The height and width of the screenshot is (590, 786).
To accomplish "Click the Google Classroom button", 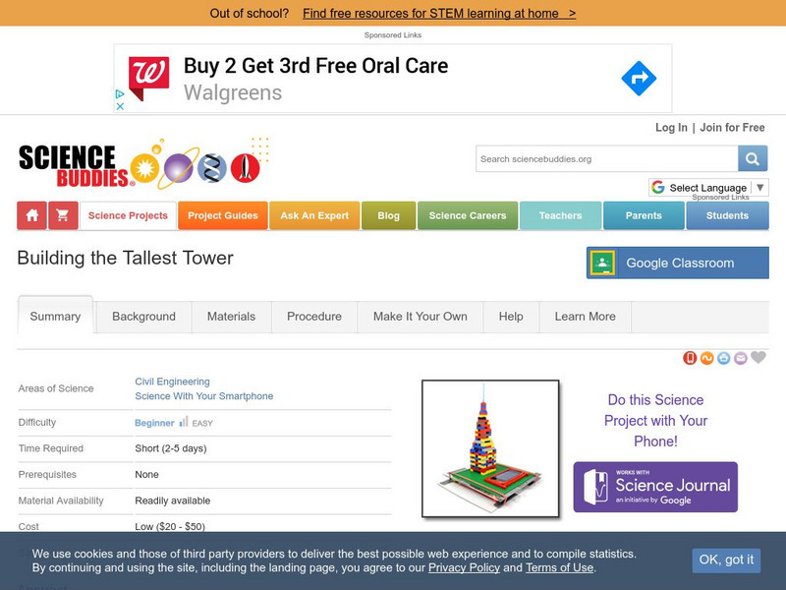I will pyautogui.click(x=678, y=263).
